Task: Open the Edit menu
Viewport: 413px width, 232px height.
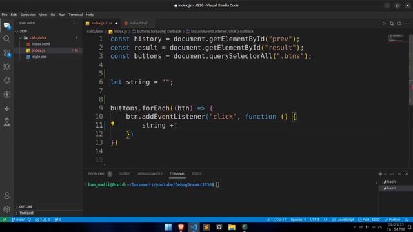Action: pyautogui.click(x=14, y=15)
